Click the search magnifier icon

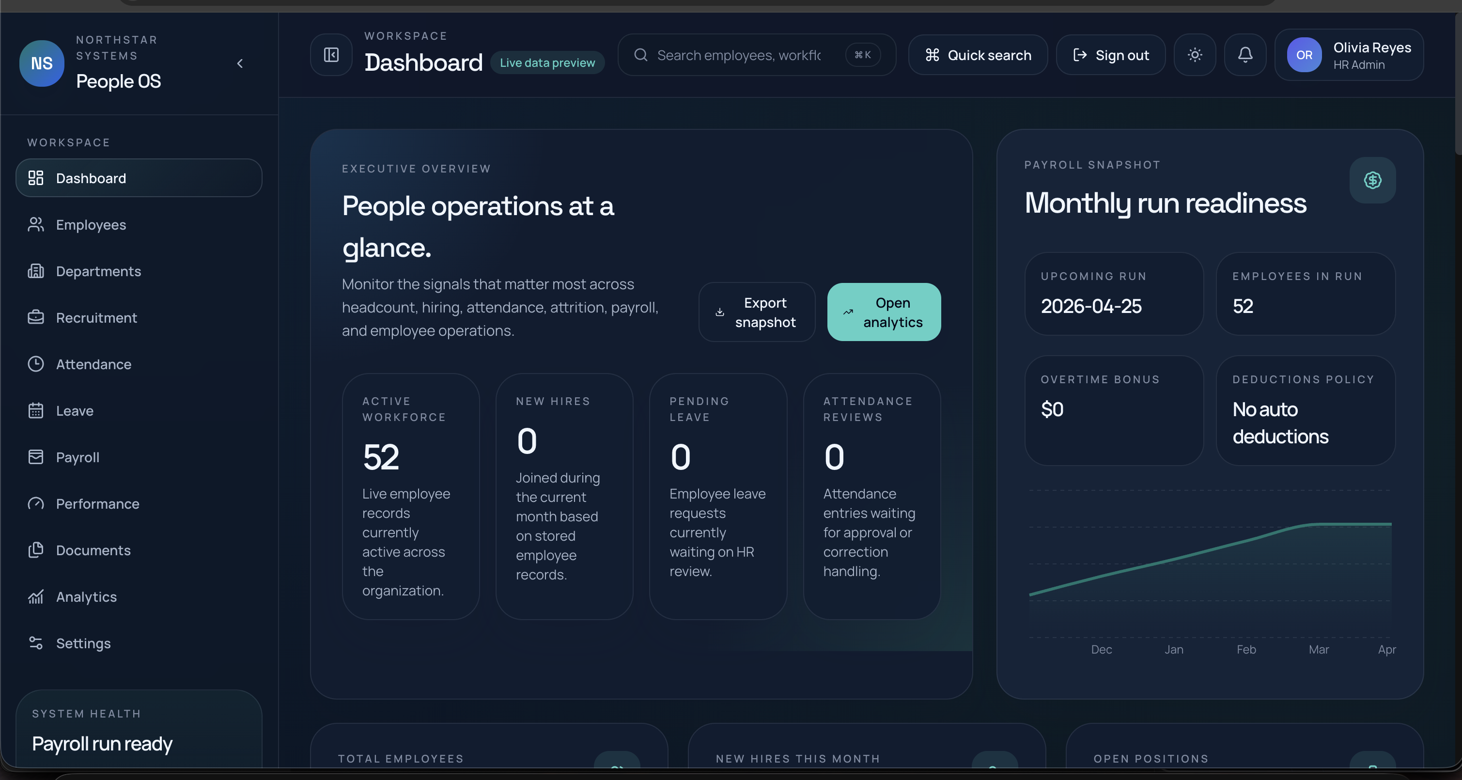click(x=641, y=54)
